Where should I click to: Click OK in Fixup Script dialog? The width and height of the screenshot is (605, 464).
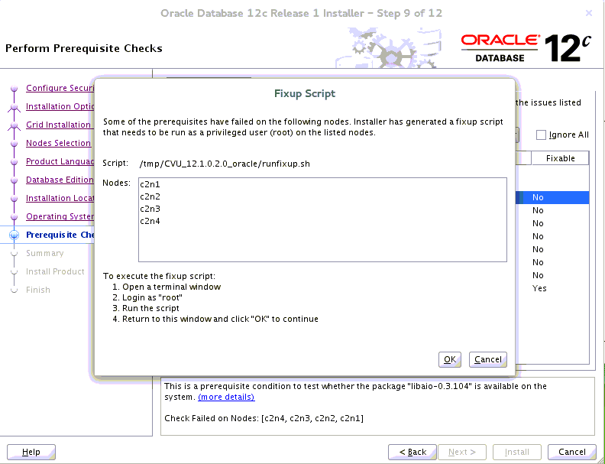449,359
